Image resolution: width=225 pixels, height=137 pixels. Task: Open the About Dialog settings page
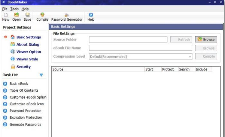[x=28, y=45]
